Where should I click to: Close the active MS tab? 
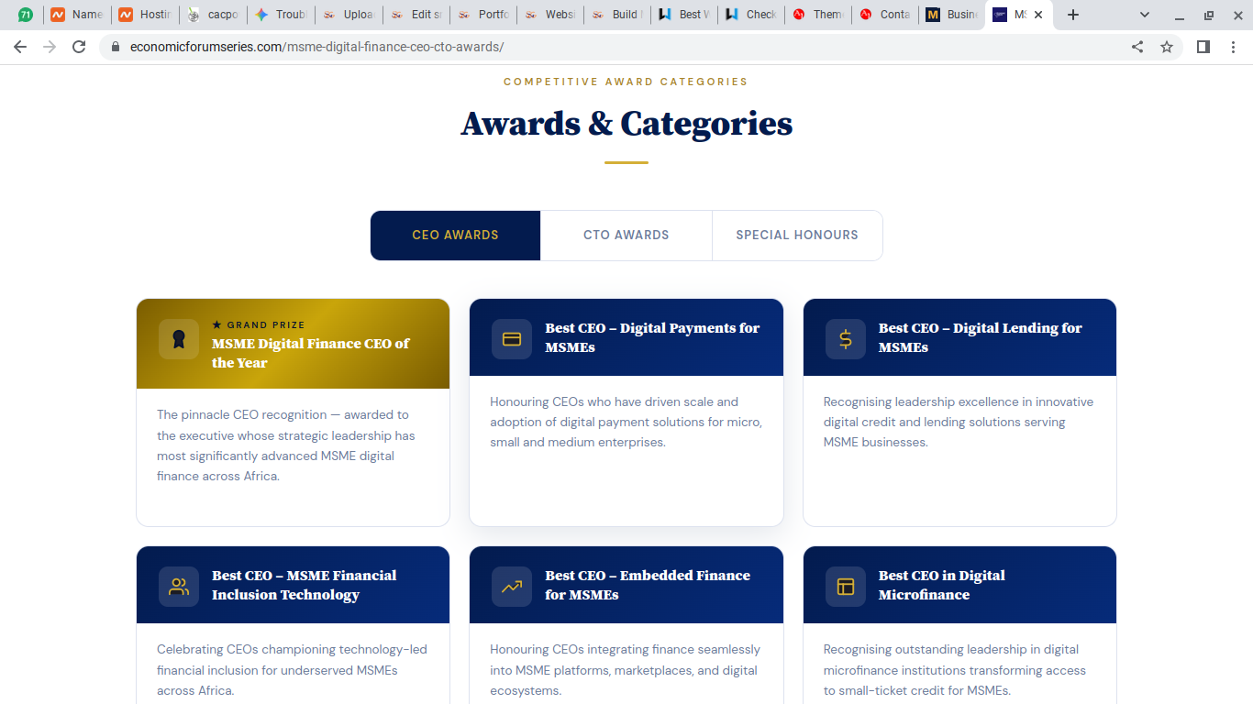tap(1038, 15)
